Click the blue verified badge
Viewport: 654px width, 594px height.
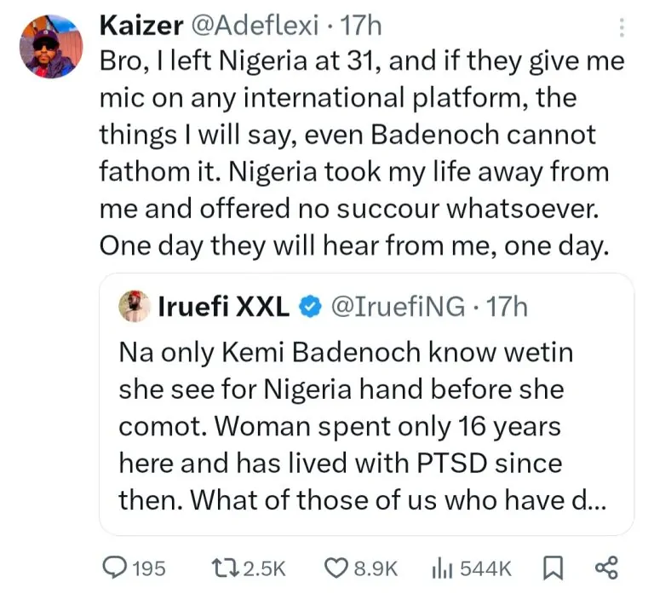coord(311,307)
